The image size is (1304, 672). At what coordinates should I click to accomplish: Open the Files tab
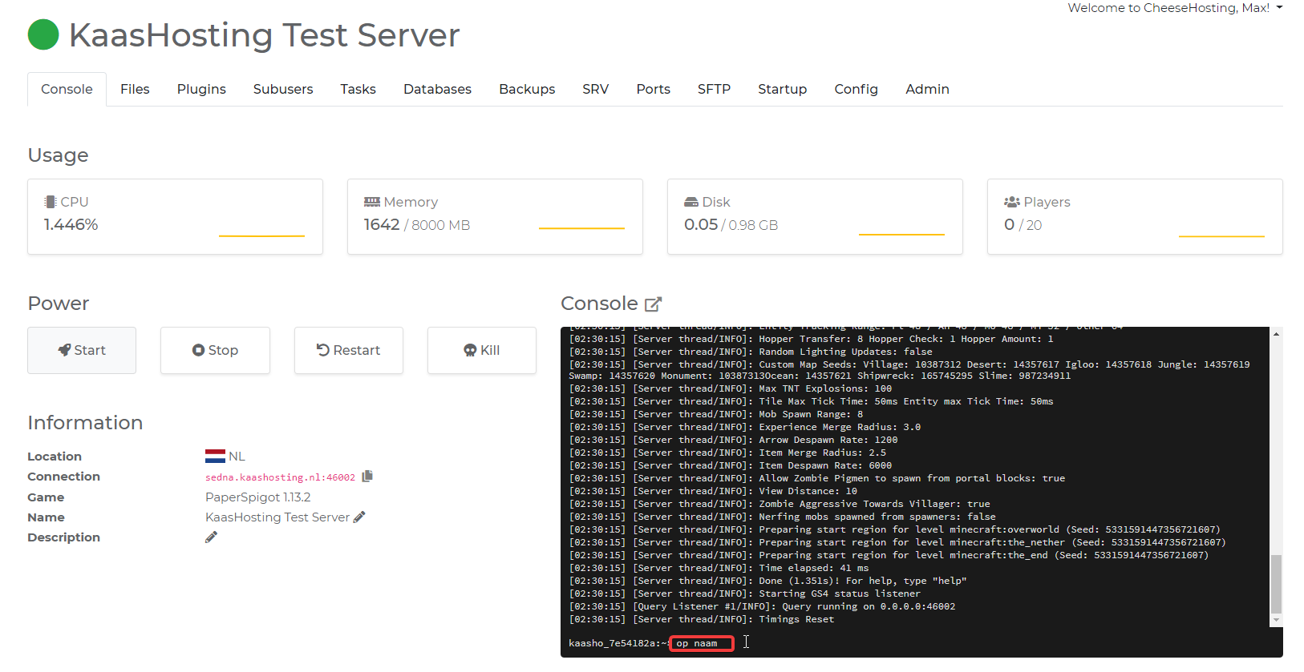pyautogui.click(x=135, y=89)
